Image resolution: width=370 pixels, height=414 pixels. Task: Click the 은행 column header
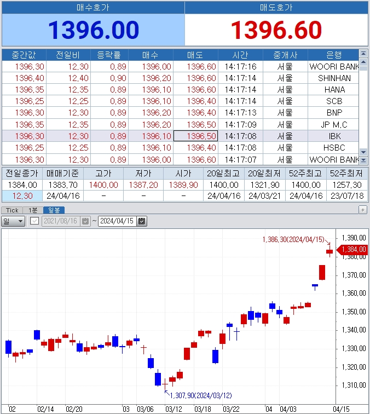[x=333, y=55]
